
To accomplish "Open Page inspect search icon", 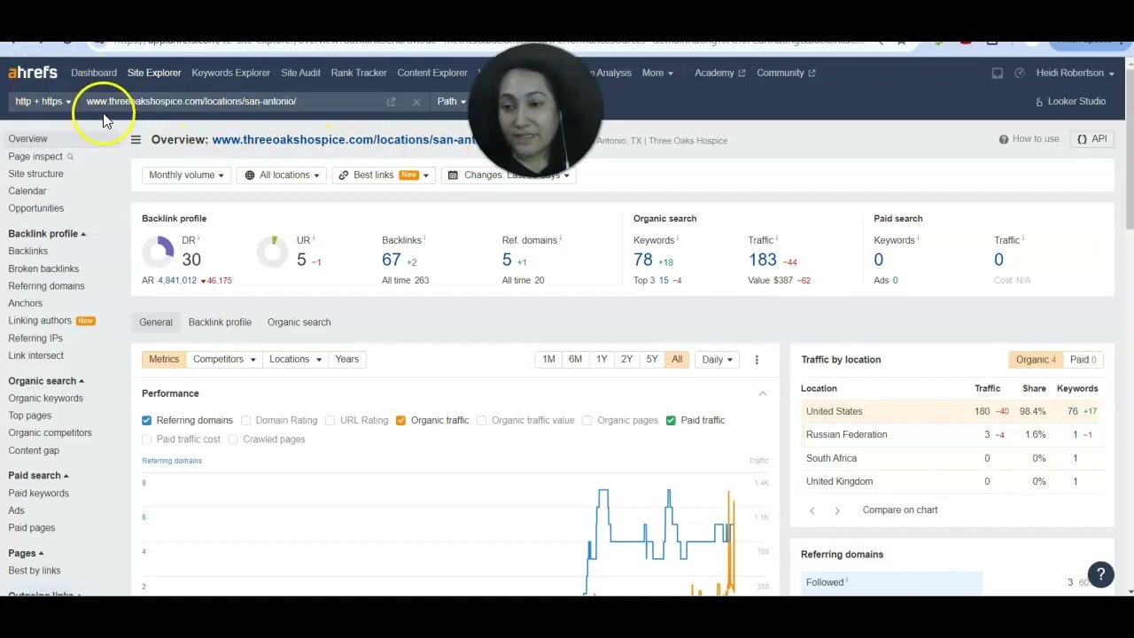I will 70,157.
